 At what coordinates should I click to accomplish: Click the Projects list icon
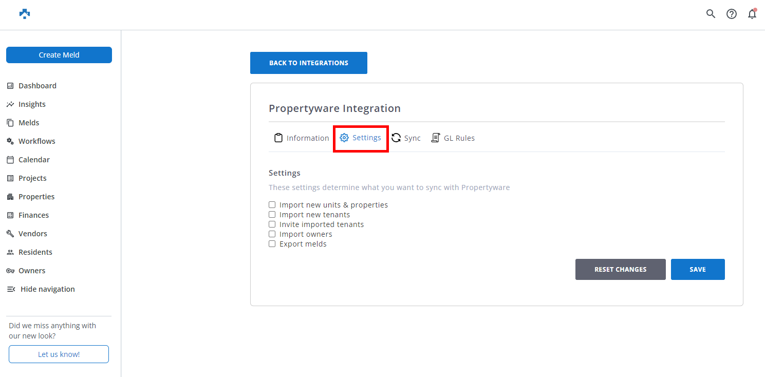pos(10,178)
